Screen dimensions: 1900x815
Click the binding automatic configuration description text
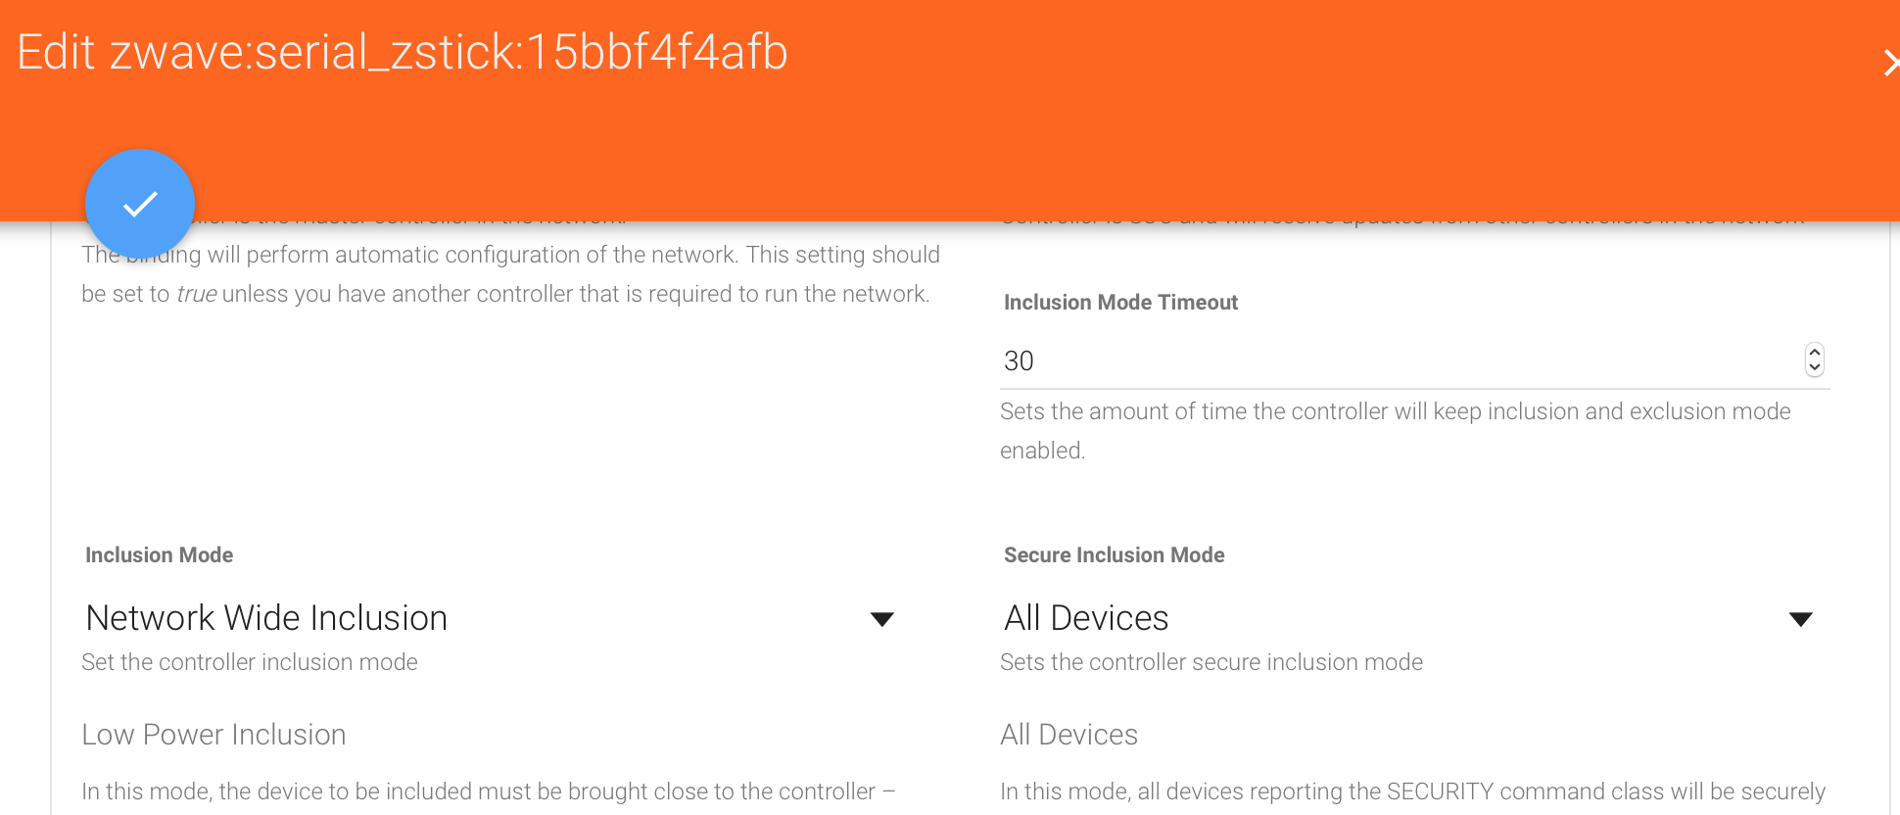573,256
